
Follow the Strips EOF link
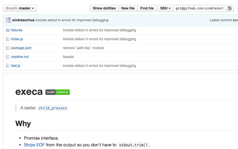(x=34, y=145)
